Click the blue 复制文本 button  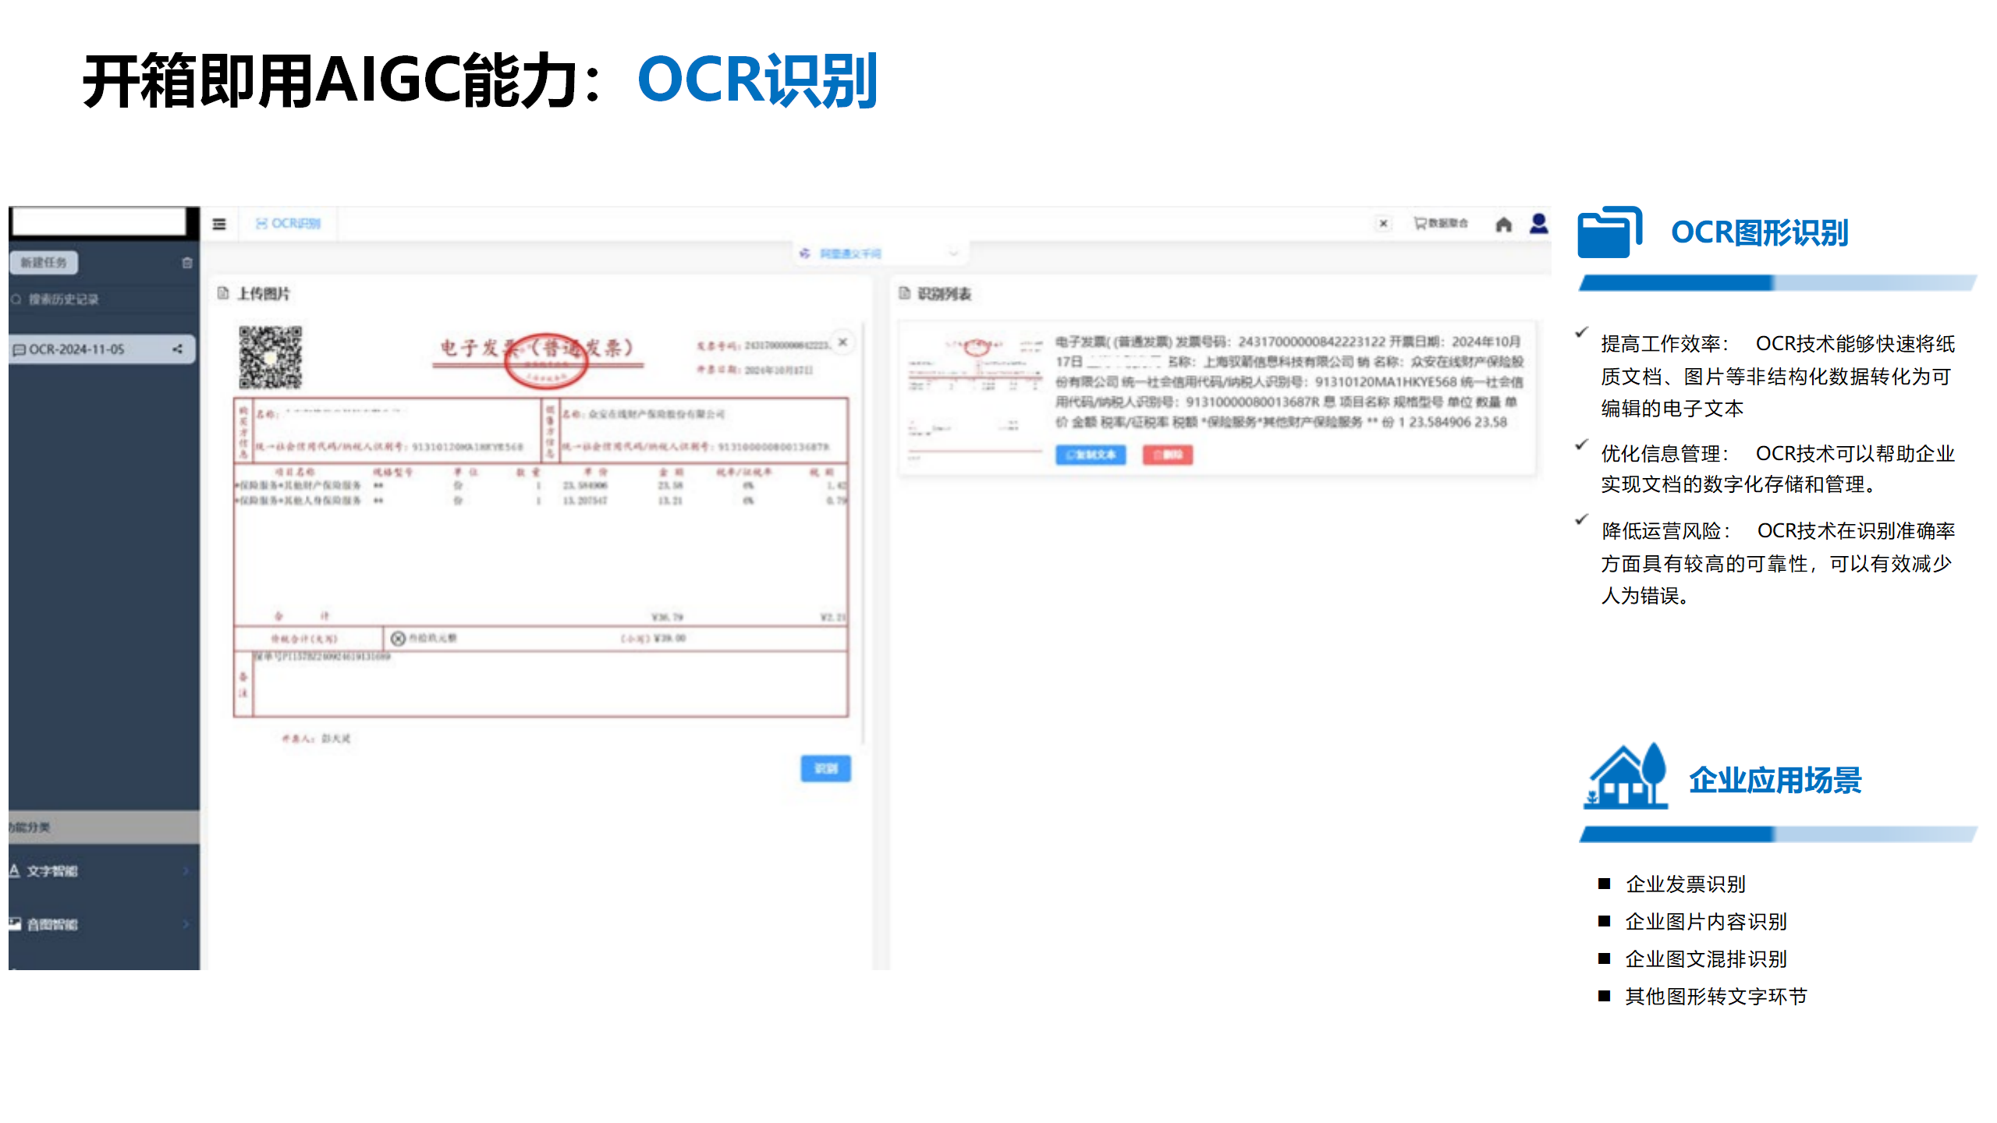1091,455
